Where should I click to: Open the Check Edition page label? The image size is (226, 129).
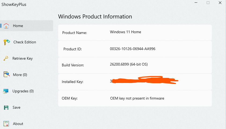pos(25,42)
